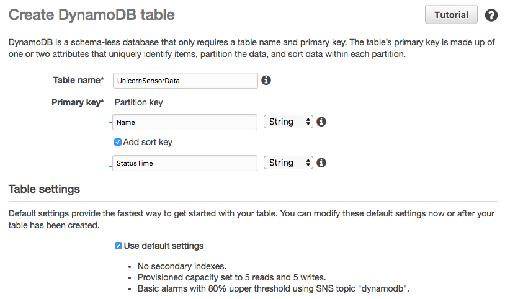The height and width of the screenshot is (299, 505).
Task: Uncheck the Add sort key checkbox
Action: [x=118, y=142]
